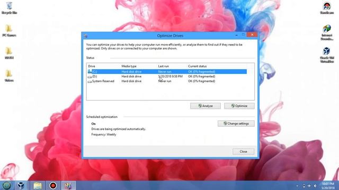
Task: Open the Videos folder on desktop
Action: click(9, 75)
